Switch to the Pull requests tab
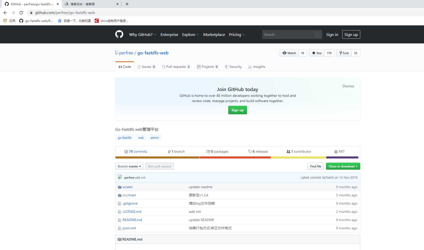Viewport: 424px width, 250px height. [x=176, y=67]
